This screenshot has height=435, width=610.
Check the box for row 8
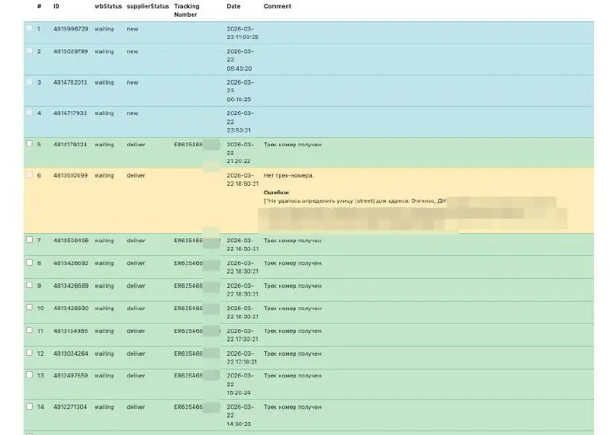29,262
